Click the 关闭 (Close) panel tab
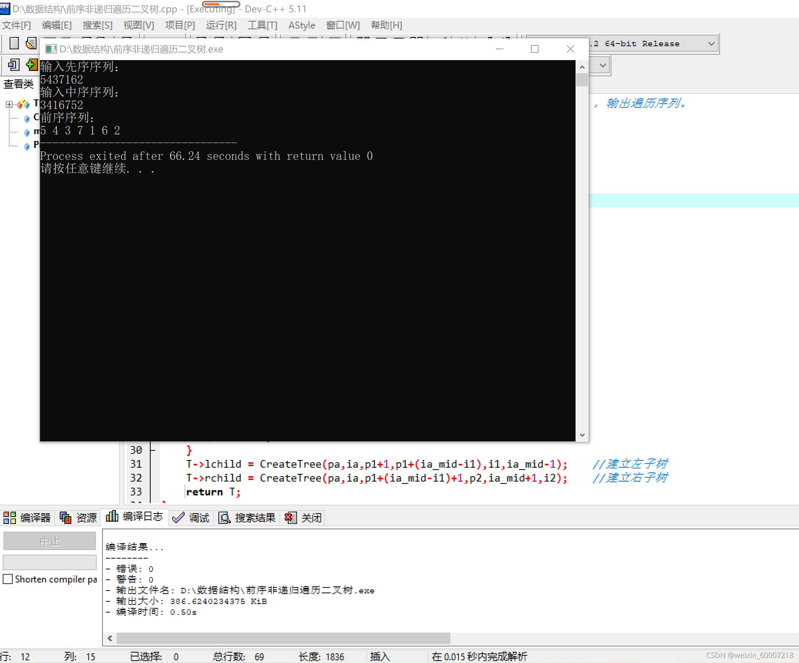Image resolution: width=799 pixels, height=663 pixels. 303,517
